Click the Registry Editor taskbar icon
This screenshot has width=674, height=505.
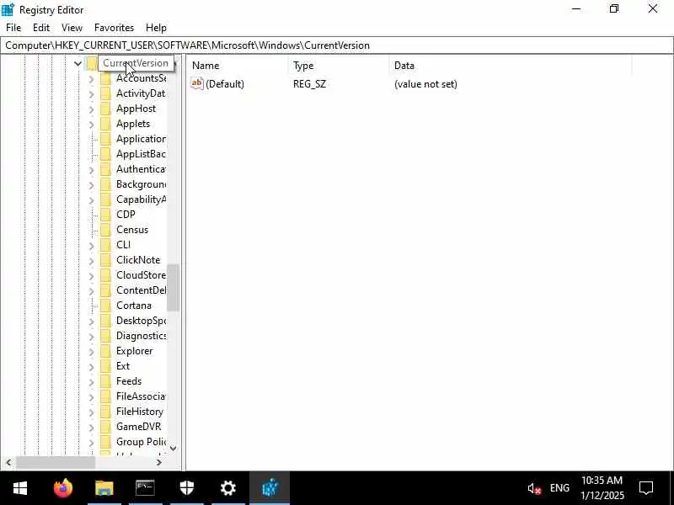(x=270, y=488)
